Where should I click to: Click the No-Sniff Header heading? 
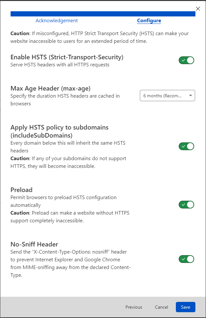point(34,244)
